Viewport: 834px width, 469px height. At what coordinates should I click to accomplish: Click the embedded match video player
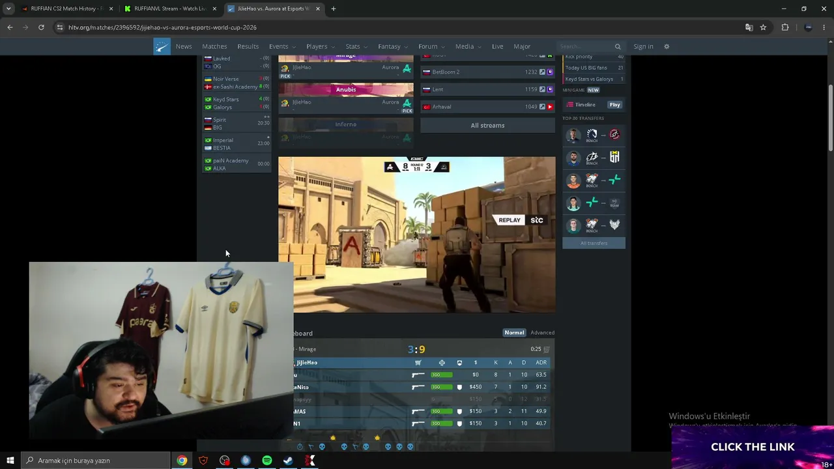tap(417, 234)
